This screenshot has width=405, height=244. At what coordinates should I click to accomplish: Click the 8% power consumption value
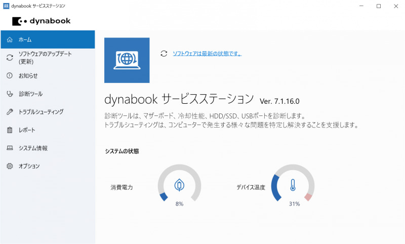pyautogui.click(x=179, y=204)
